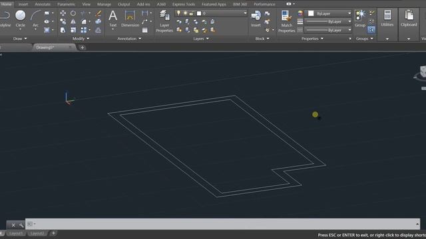Screen dimensions: 426x239
Task: Select the Circle draw tool
Action: tap(21, 19)
